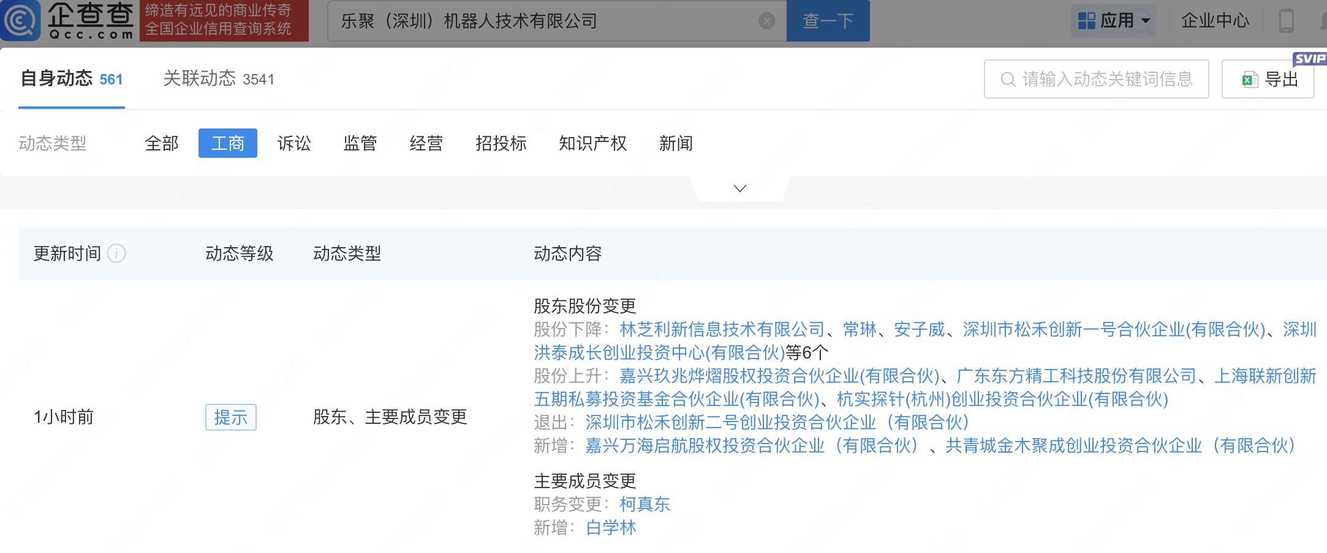The height and width of the screenshot is (553, 1327).
Task: Clear the company search box with X icon
Action: pyautogui.click(x=766, y=21)
